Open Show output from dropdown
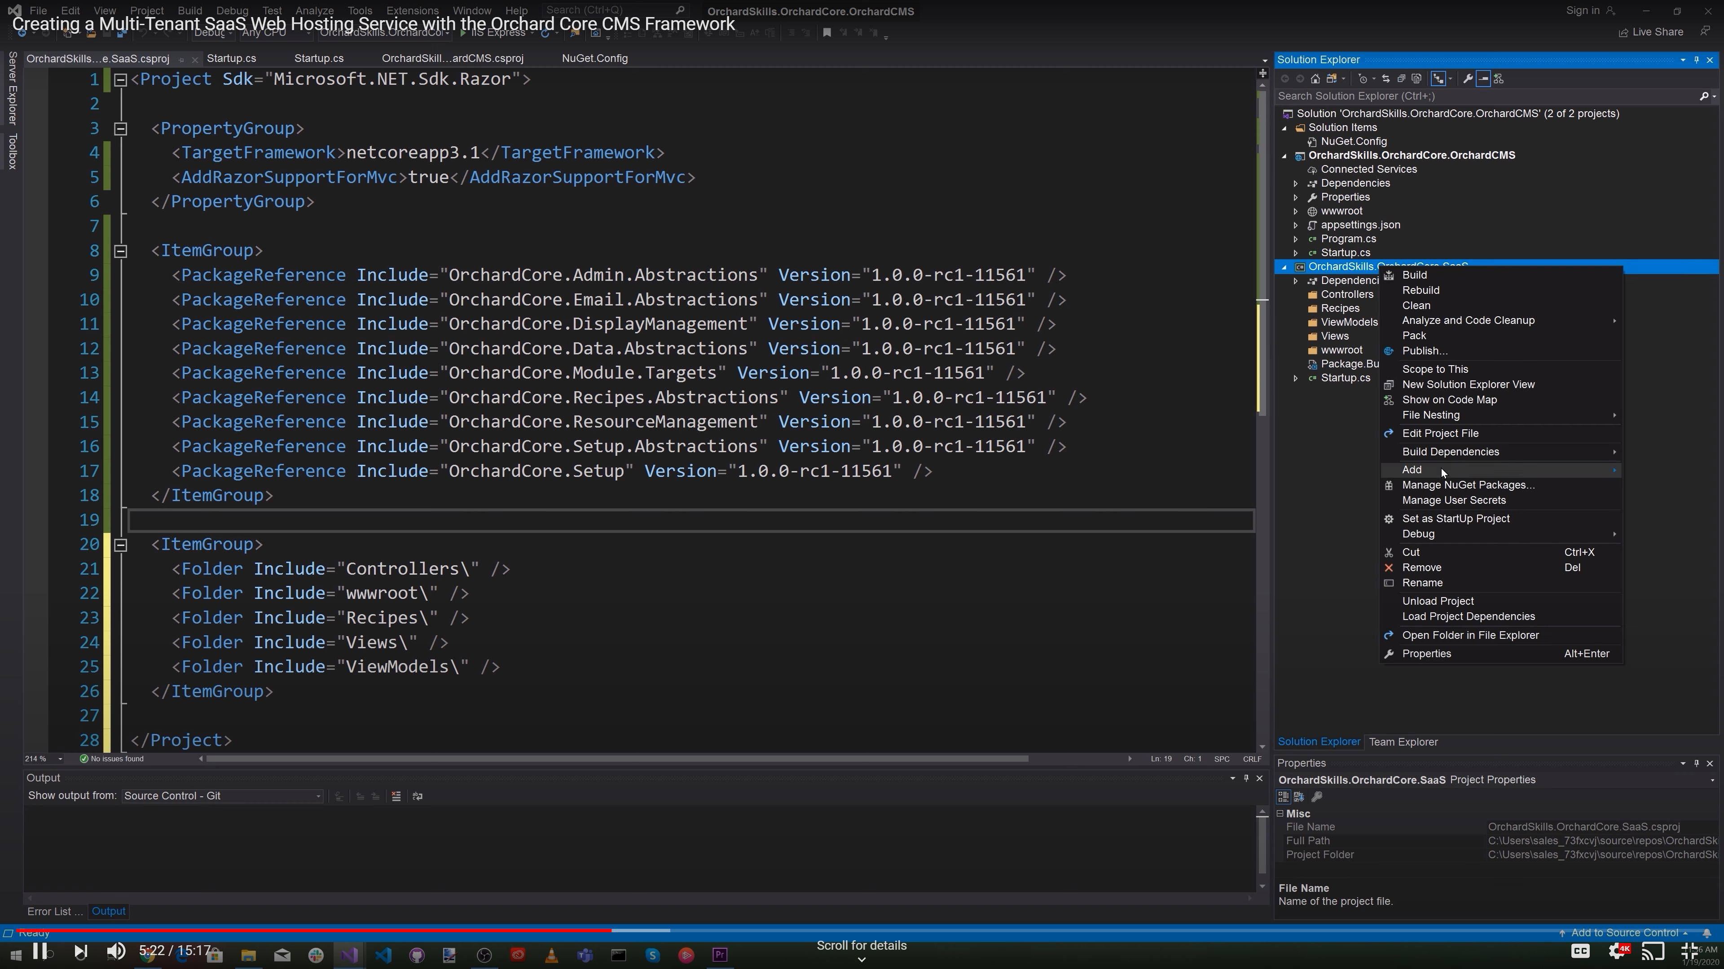The width and height of the screenshot is (1724, 969). tap(222, 796)
